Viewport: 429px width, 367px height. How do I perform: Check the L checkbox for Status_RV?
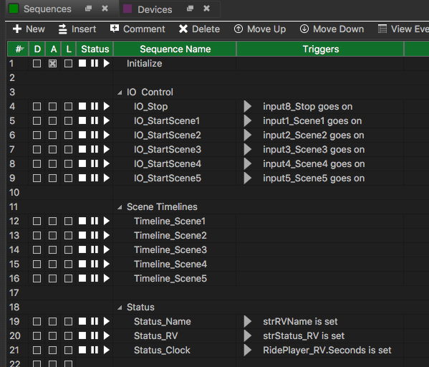pyautogui.click(x=68, y=335)
